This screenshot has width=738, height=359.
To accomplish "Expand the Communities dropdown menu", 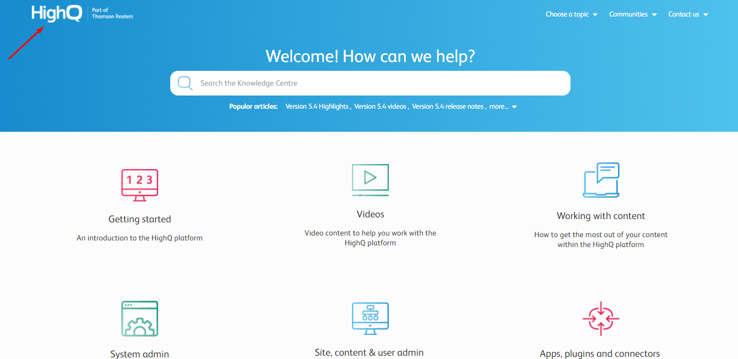I will [x=633, y=14].
